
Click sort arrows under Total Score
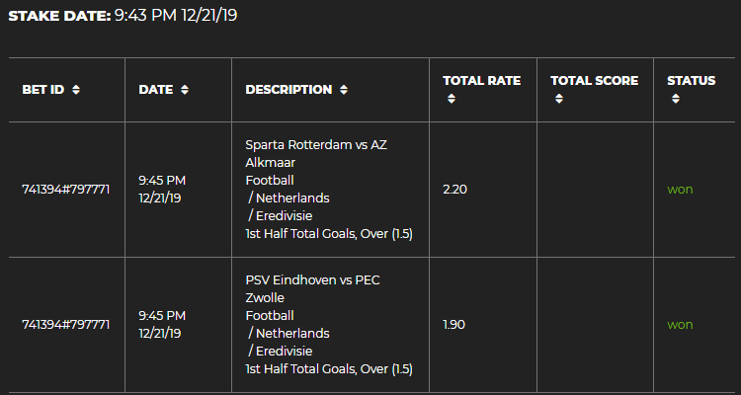point(559,99)
